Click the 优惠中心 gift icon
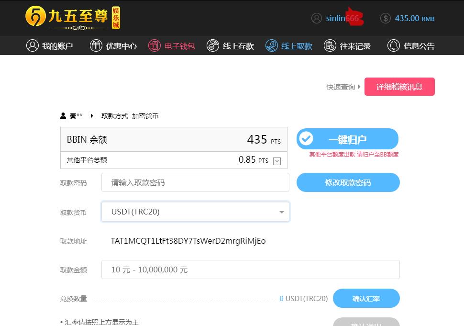 coord(96,45)
